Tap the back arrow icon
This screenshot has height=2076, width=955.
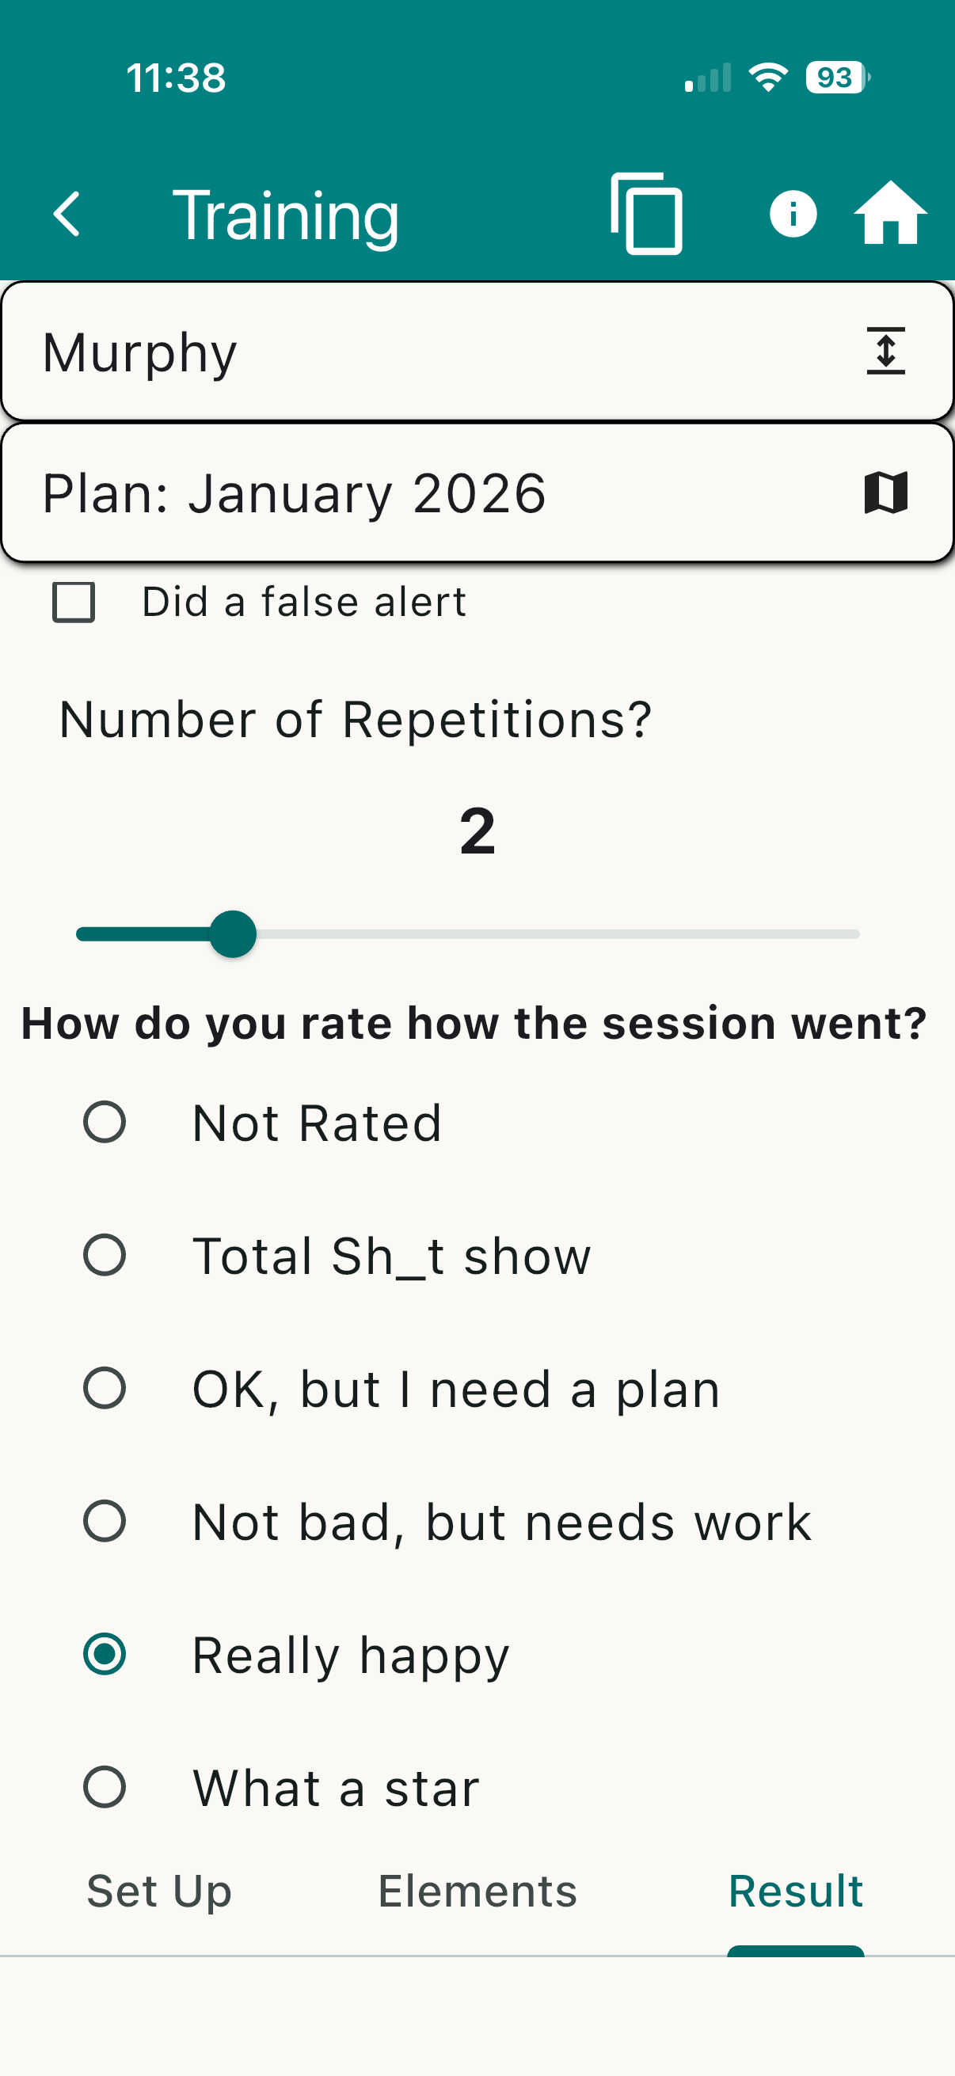pyautogui.click(x=67, y=215)
